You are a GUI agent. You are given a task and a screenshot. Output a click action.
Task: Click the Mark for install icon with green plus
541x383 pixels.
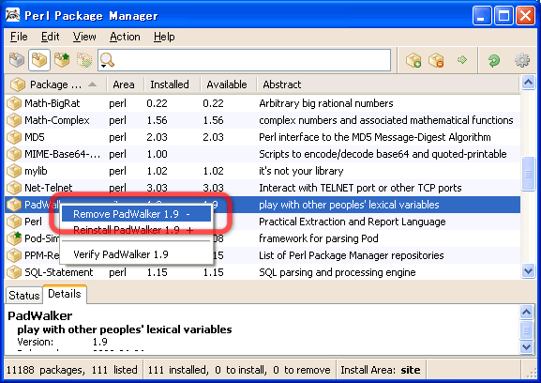click(x=413, y=60)
